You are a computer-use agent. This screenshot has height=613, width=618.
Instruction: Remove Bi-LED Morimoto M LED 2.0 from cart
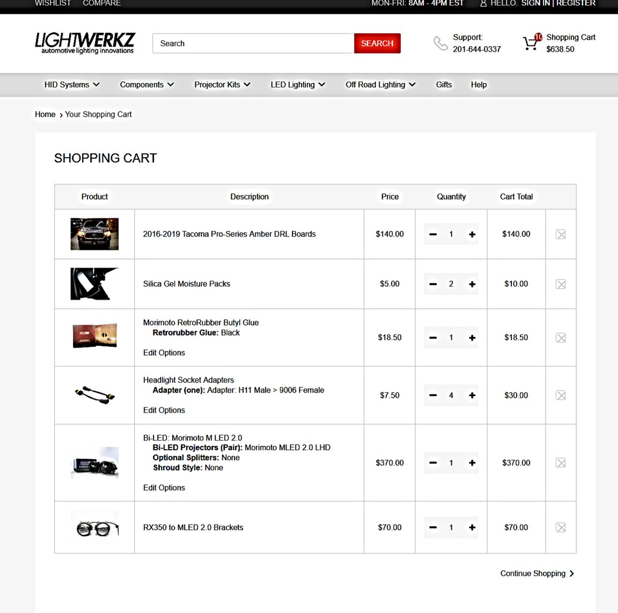[561, 462]
